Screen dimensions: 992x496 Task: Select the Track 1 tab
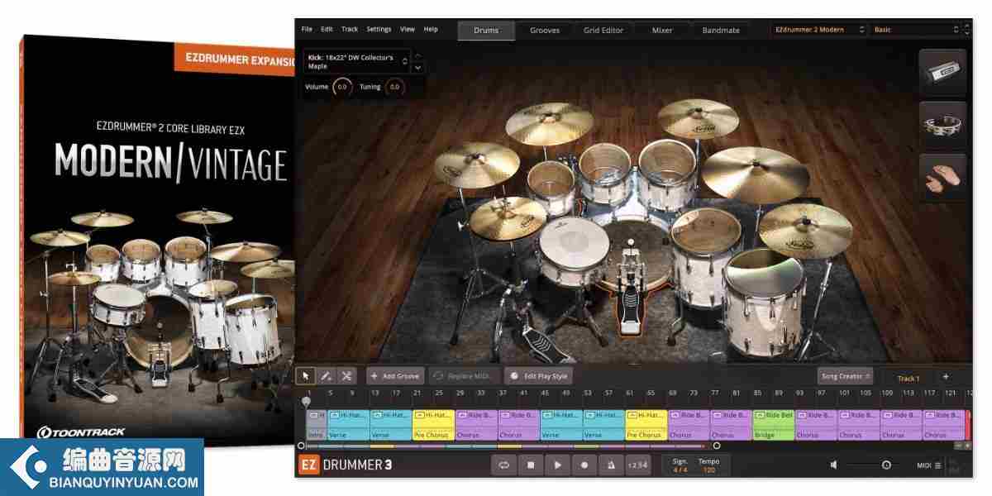(908, 377)
